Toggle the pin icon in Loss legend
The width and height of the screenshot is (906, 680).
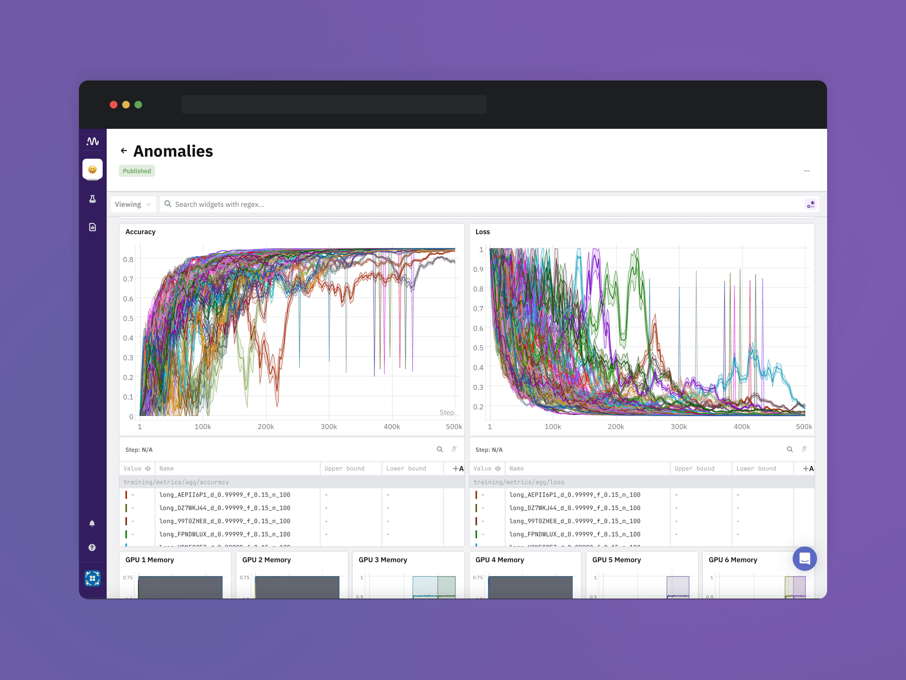(x=804, y=449)
